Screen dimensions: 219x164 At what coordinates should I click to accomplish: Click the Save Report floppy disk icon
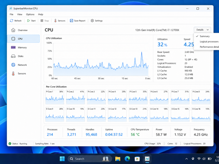[71, 21]
